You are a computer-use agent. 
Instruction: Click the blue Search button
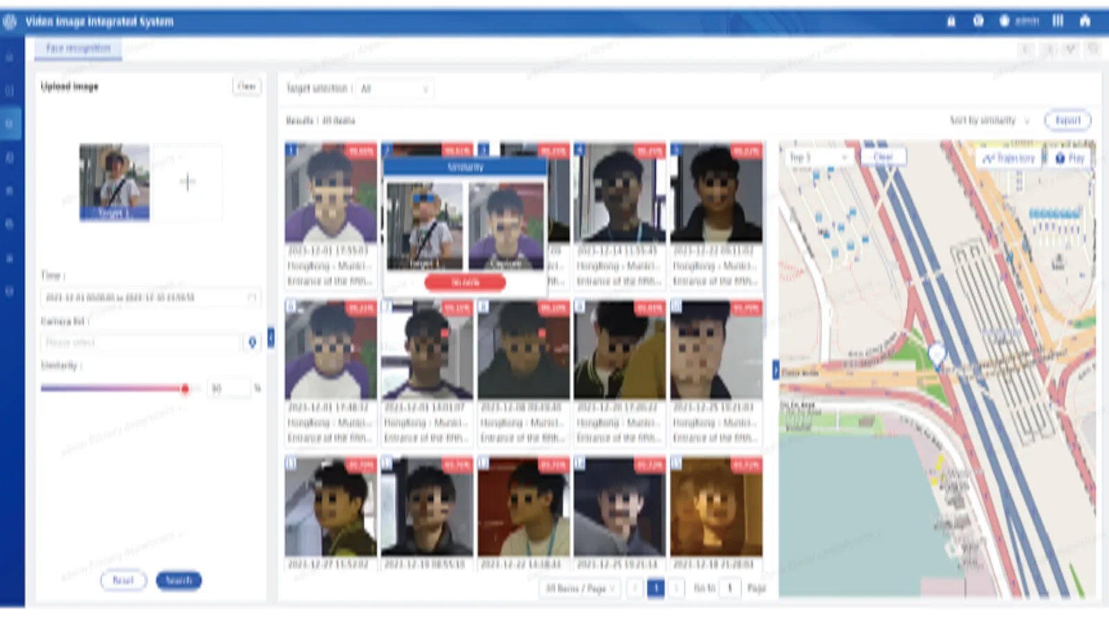pos(179,581)
